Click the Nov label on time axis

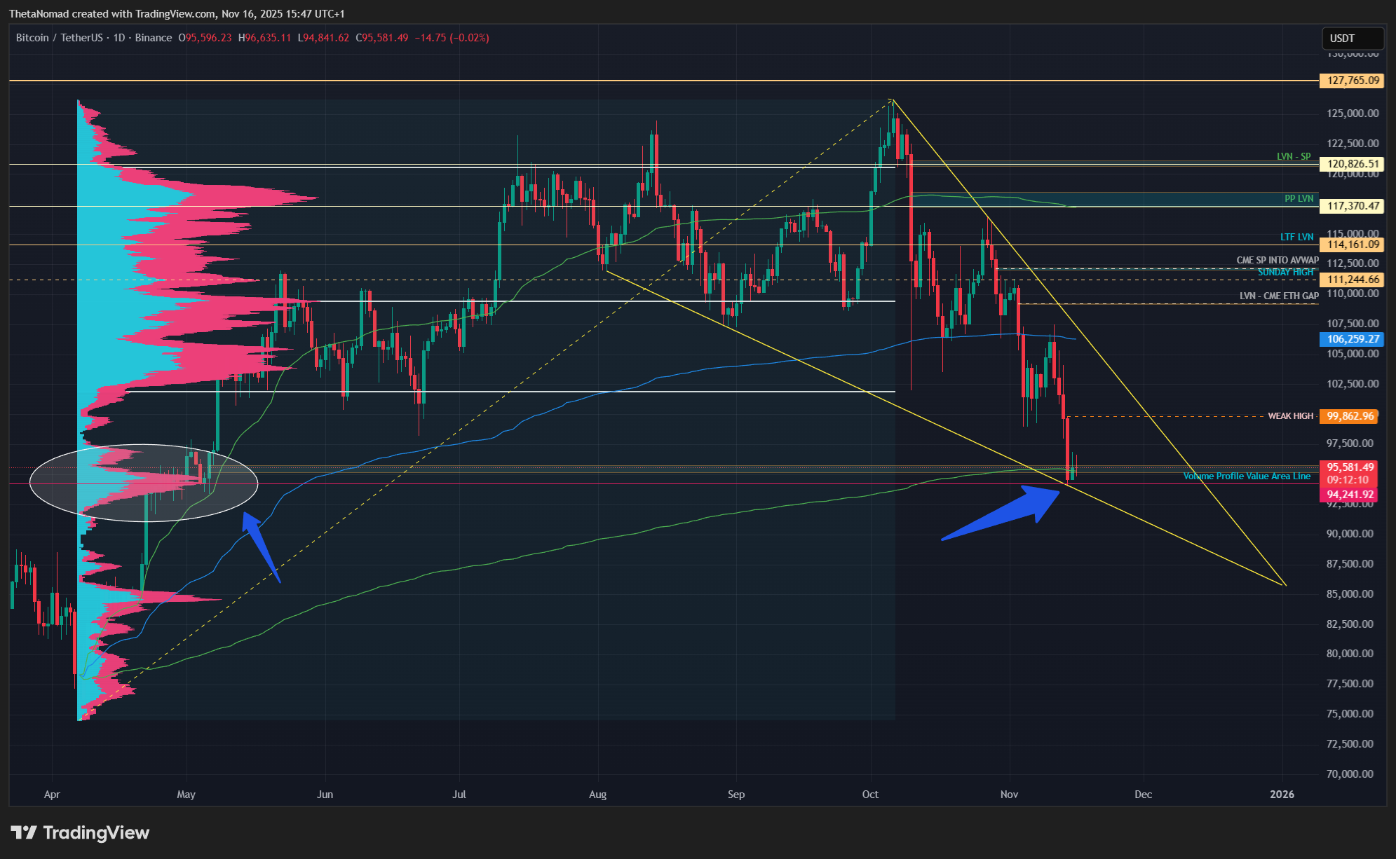(x=1009, y=795)
